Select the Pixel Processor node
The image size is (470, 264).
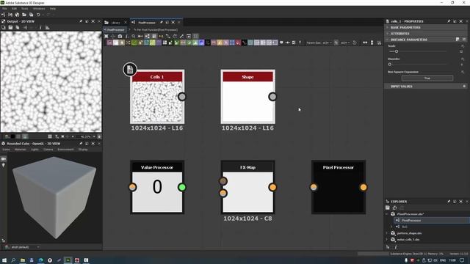pos(339,187)
